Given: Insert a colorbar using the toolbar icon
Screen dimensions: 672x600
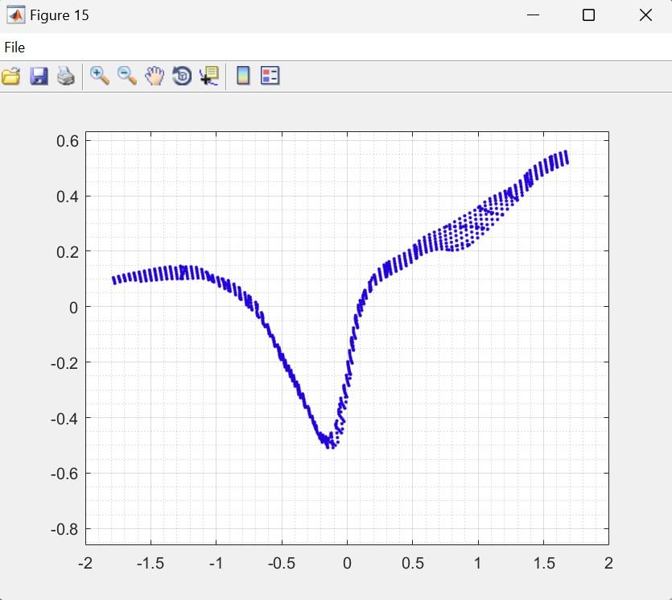Looking at the screenshot, I should pyautogui.click(x=243, y=77).
